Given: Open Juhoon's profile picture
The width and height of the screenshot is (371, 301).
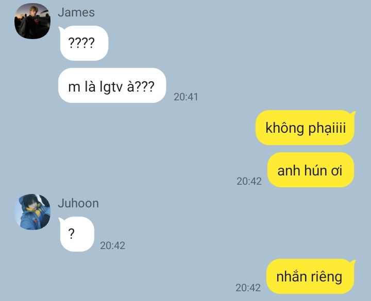Looking at the screenshot, I should click(32, 212).
